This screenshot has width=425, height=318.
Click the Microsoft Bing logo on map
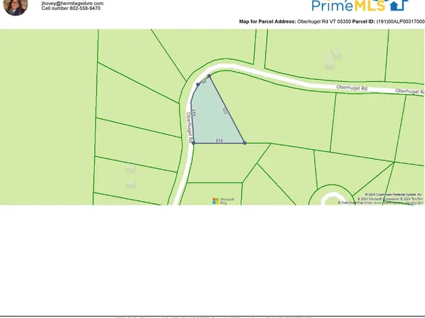[223, 201]
